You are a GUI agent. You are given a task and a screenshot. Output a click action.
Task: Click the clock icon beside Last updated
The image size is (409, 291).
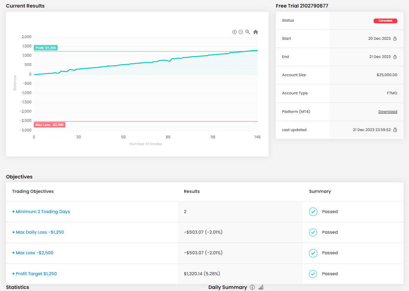tap(395, 130)
